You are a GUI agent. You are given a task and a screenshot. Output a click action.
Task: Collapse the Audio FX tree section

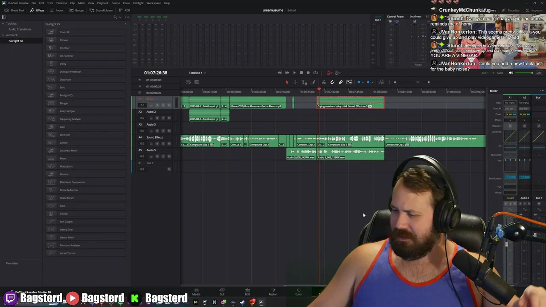point(3,35)
